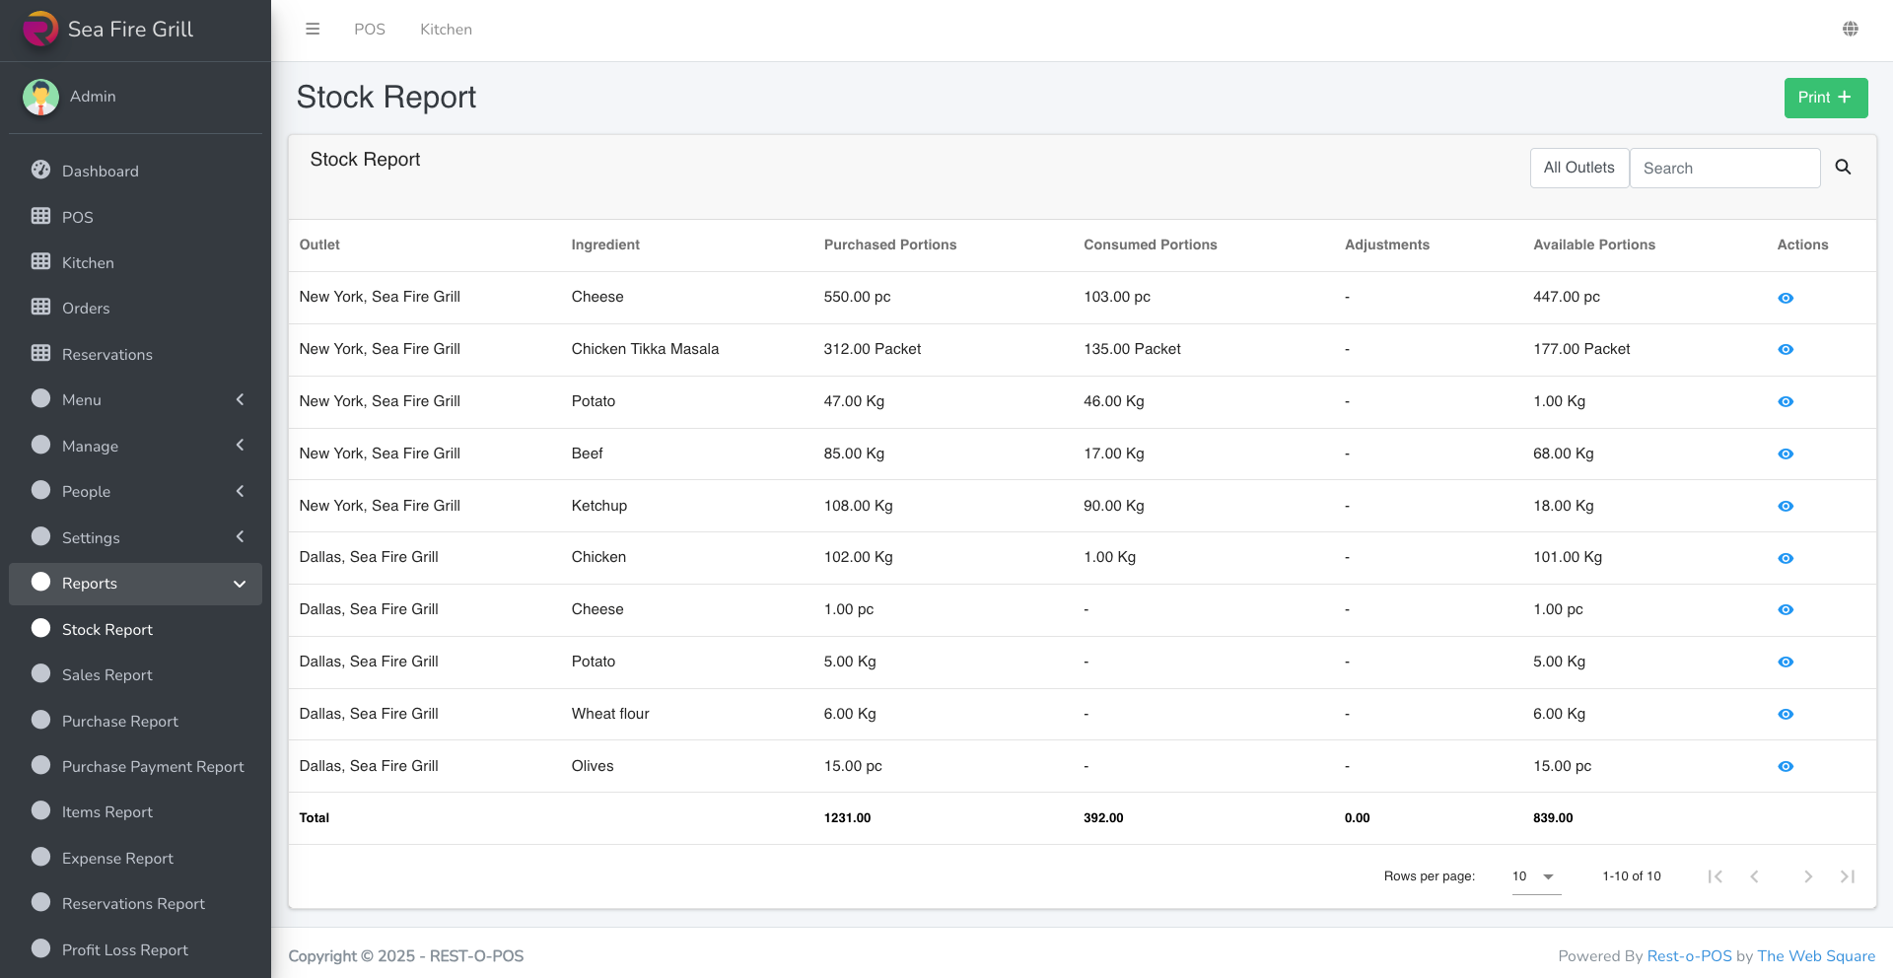The width and height of the screenshot is (1893, 978).
Task: View details for New York Potato row
Action: [1786, 402]
